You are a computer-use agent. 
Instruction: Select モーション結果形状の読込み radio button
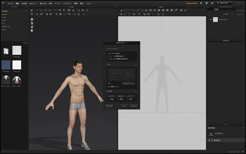click(x=109, y=59)
